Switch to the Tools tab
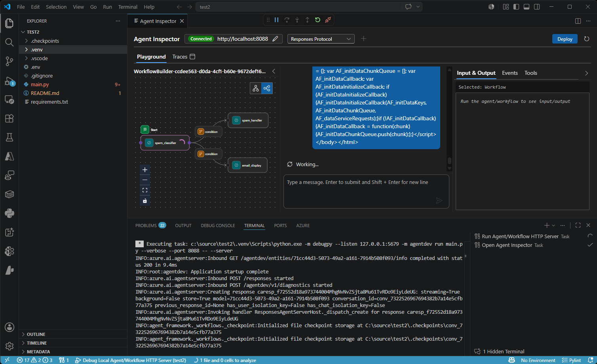Image resolution: width=597 pixels, height=364 pixels. (531, 73)
